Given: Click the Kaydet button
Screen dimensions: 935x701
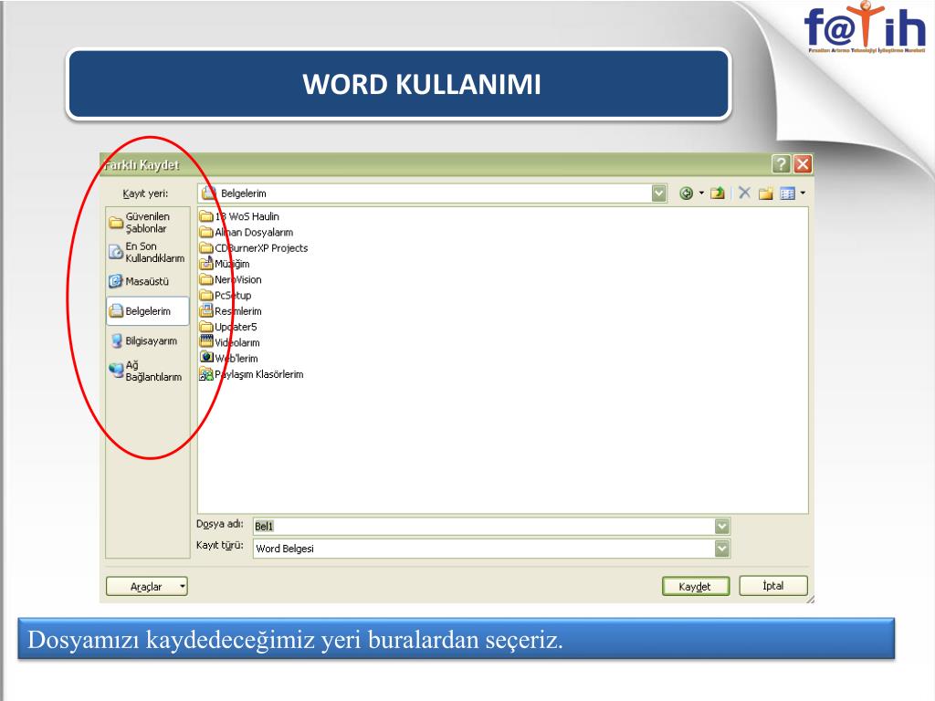Looking at the screenshot, I should [695, 587].
